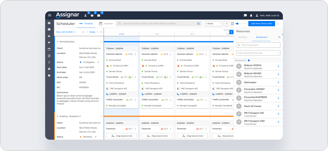
Task: Open the search filter options icon
Action: [198, 24]
